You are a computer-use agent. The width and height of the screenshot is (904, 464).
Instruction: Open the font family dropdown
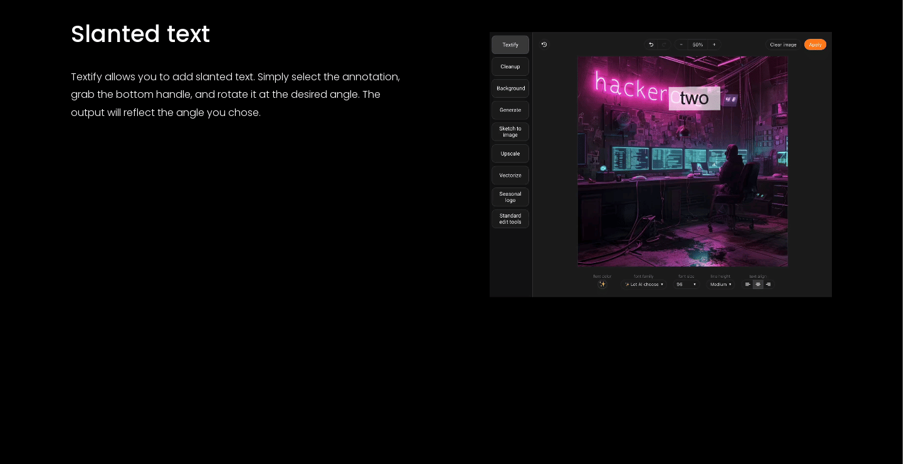[644, 285]
